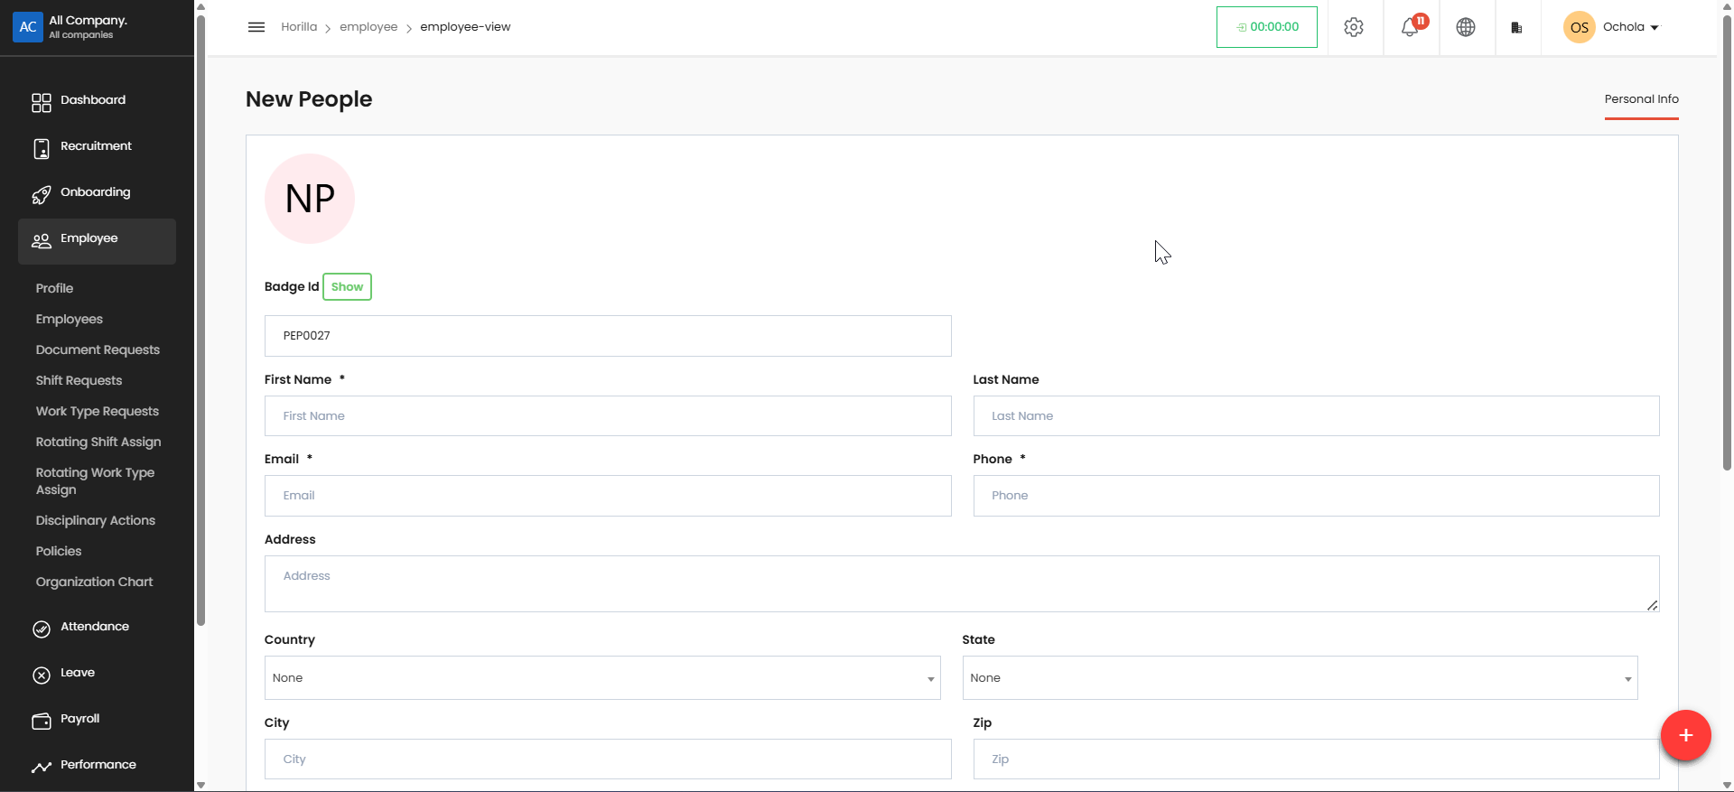The image size is (1734, 792).
Task: Focus the Badge Id field PEP0027
Action: pos(608,336)
